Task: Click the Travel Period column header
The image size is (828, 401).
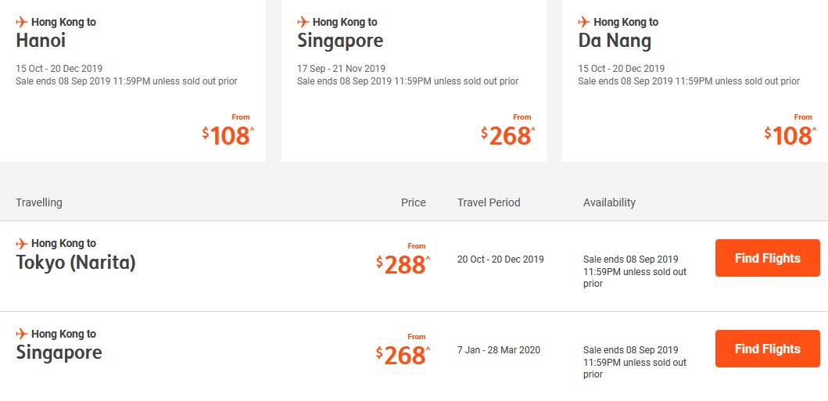Action: [x=489, y=202]
